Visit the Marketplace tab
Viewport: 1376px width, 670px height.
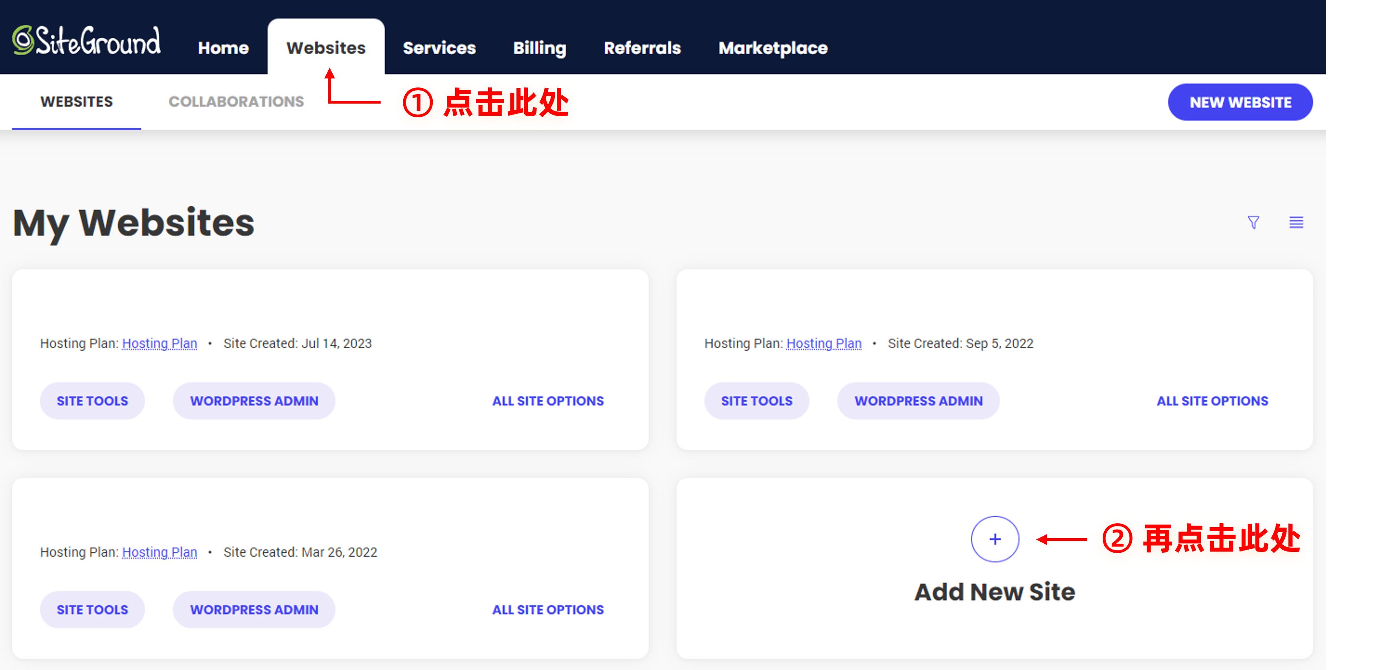click(x=773, y=49)
